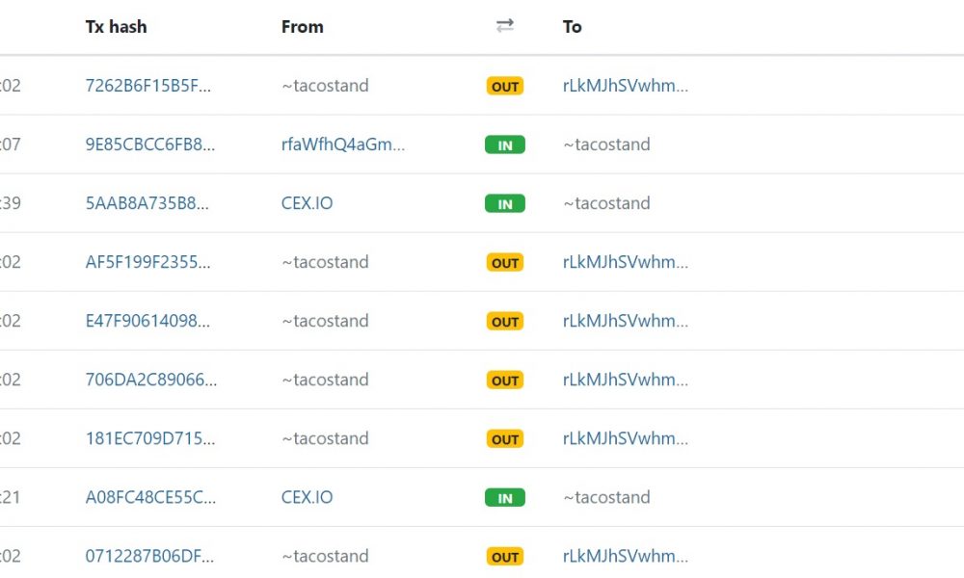The image size is (964, 578).
Task: Click the Tx hash column header
Action: [x=117, y=27]
